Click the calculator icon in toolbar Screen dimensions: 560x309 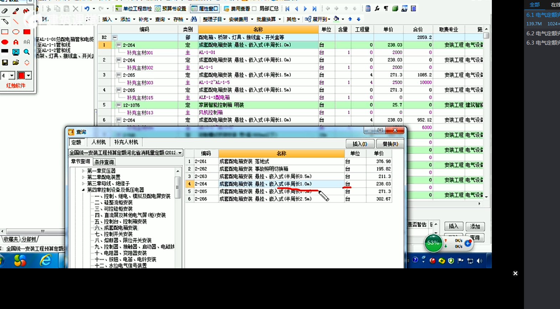[368, 9]
